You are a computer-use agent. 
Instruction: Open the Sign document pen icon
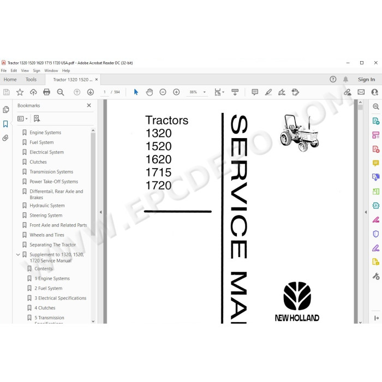click(x=282, y=92)
